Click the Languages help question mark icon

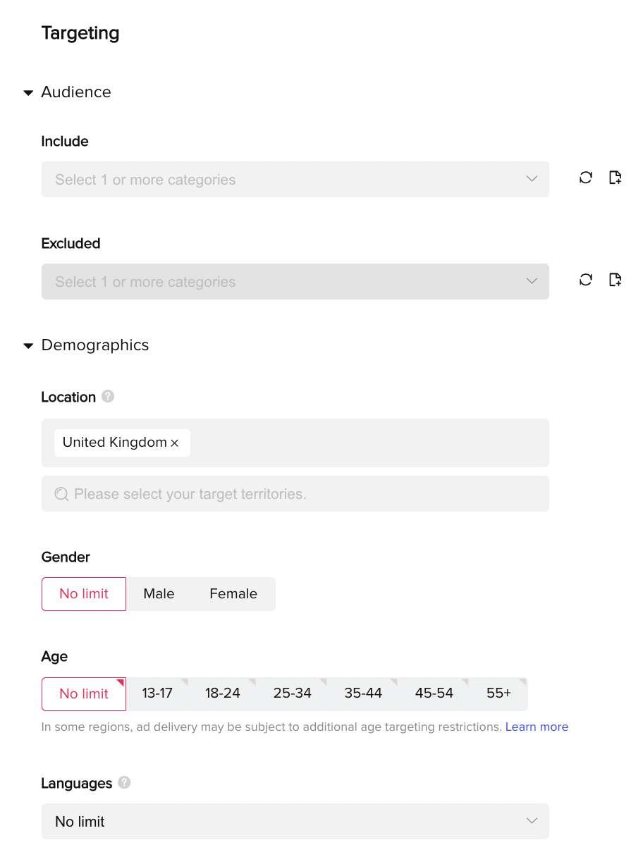124,783
